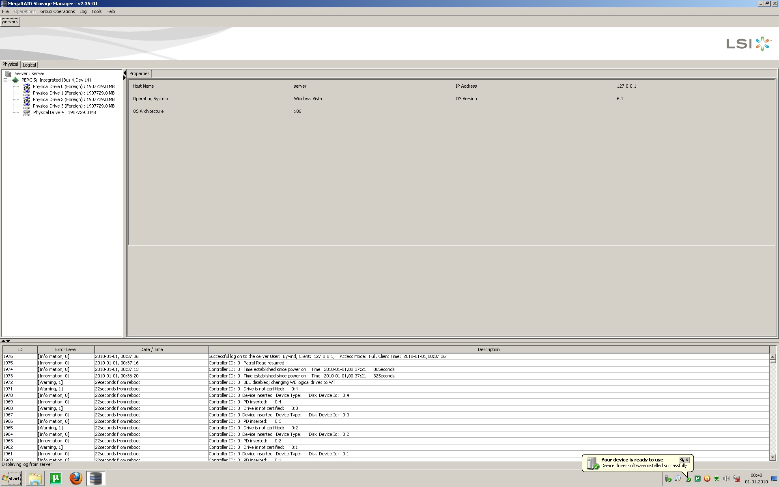This screenshot has width=779, height=487.
Task: Open the Group Operations menu
Action: tap(58, 11)
